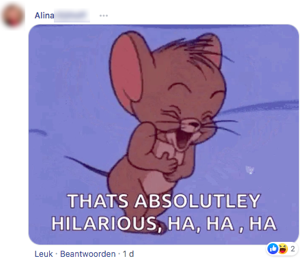Click the blurred surname next to Alina
The height and width of the screenshot is (263, 305).
[72, 16]
